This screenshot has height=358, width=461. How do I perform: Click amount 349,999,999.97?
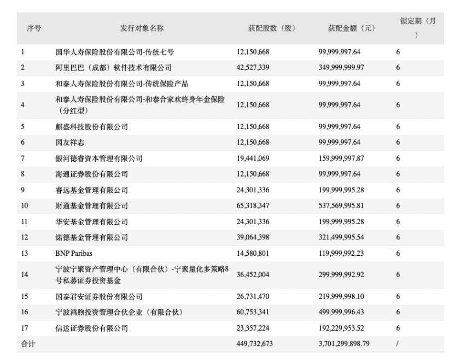coord(341,68)
